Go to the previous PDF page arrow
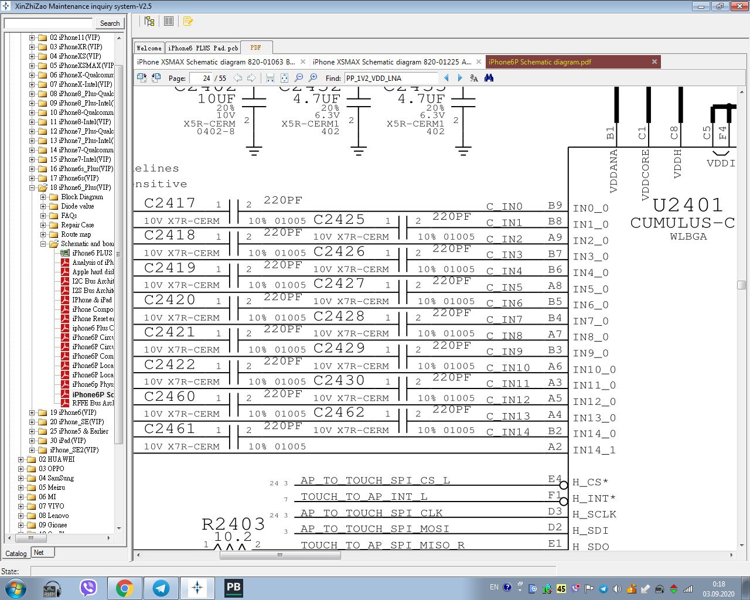Viewport: 750px width, 600px height. (x=237, y=78)
